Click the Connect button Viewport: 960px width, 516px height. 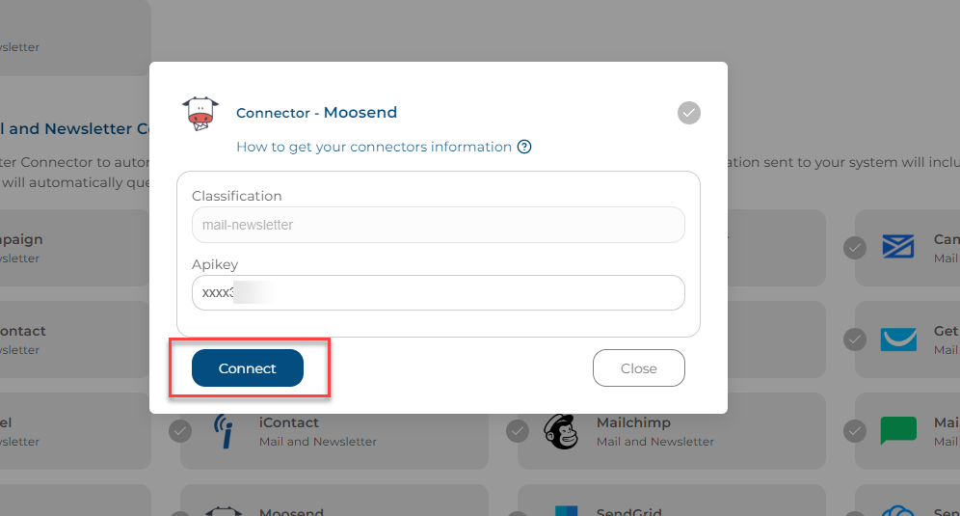(x=248, y=368)
